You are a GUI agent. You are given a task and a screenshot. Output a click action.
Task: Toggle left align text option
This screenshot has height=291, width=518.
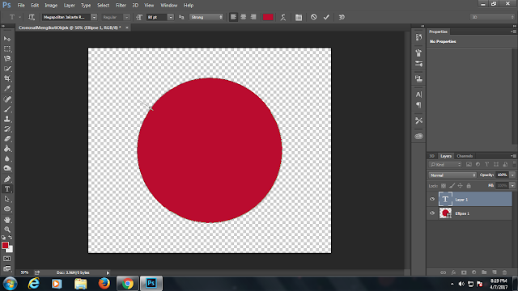pyautogui.click(x=233, y=17)
